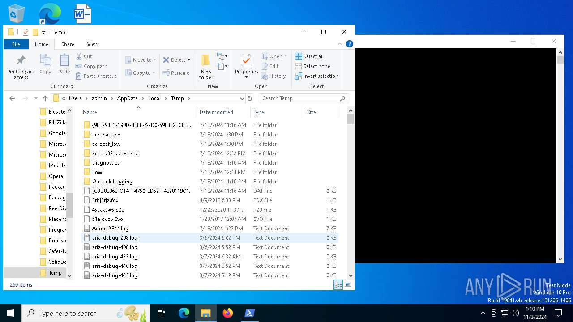Open File Explorer help icon

coord(350,44)
